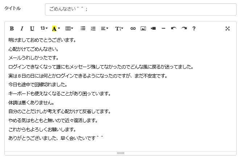Click the タイトル title input field
241x158 pixels.
[141, 9]
